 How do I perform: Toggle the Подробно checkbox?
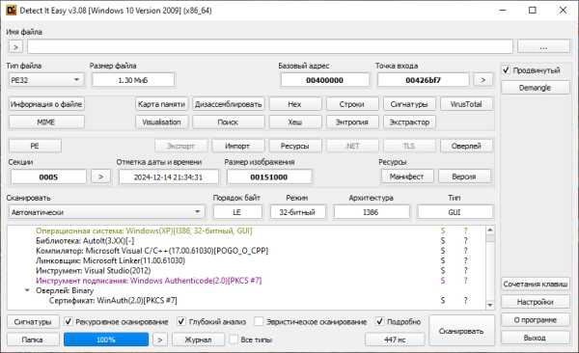[379, 321]
